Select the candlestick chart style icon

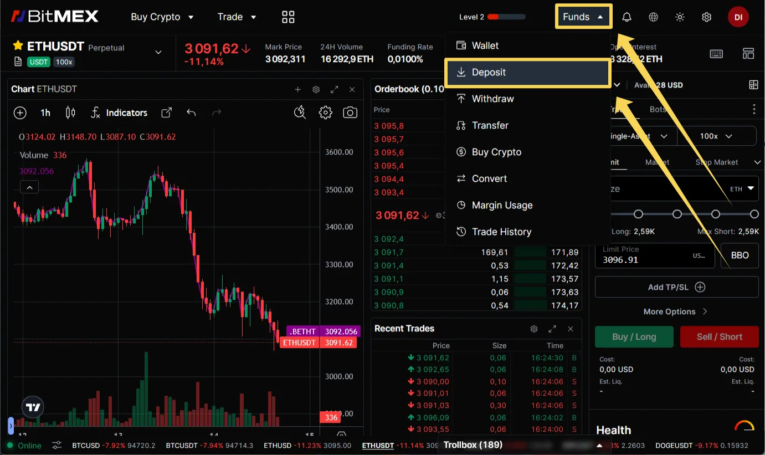(70, 113)
